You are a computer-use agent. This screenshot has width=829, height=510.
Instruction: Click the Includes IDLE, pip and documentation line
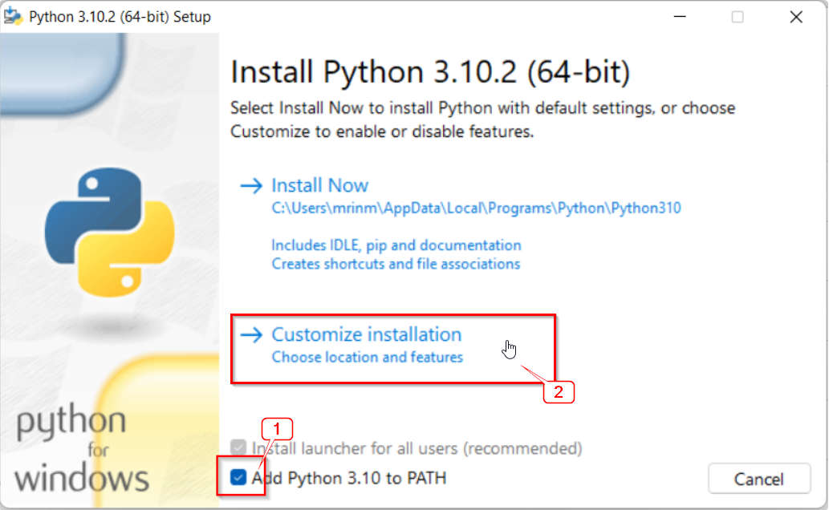point(396,245)
